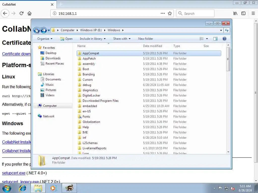Go forward with Explorer's Forward arrow
Viewport: 258px width, 193px height.
(44, 30)
